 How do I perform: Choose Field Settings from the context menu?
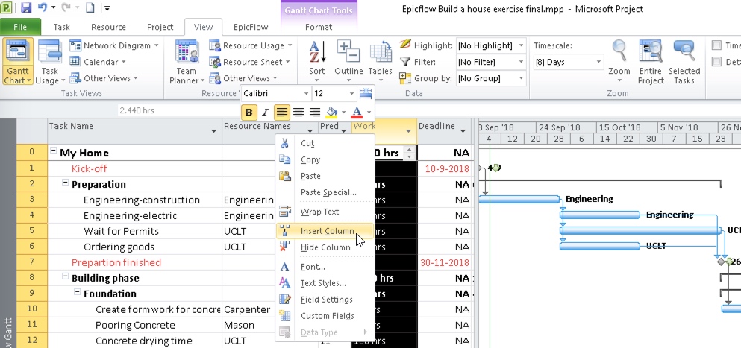(x=325, y=300)
